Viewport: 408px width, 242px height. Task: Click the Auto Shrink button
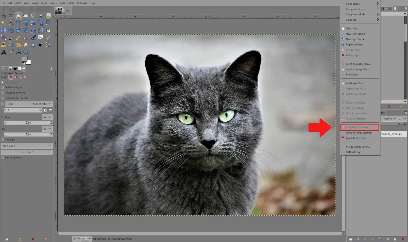pyautogui.click(x=27, y=152)
